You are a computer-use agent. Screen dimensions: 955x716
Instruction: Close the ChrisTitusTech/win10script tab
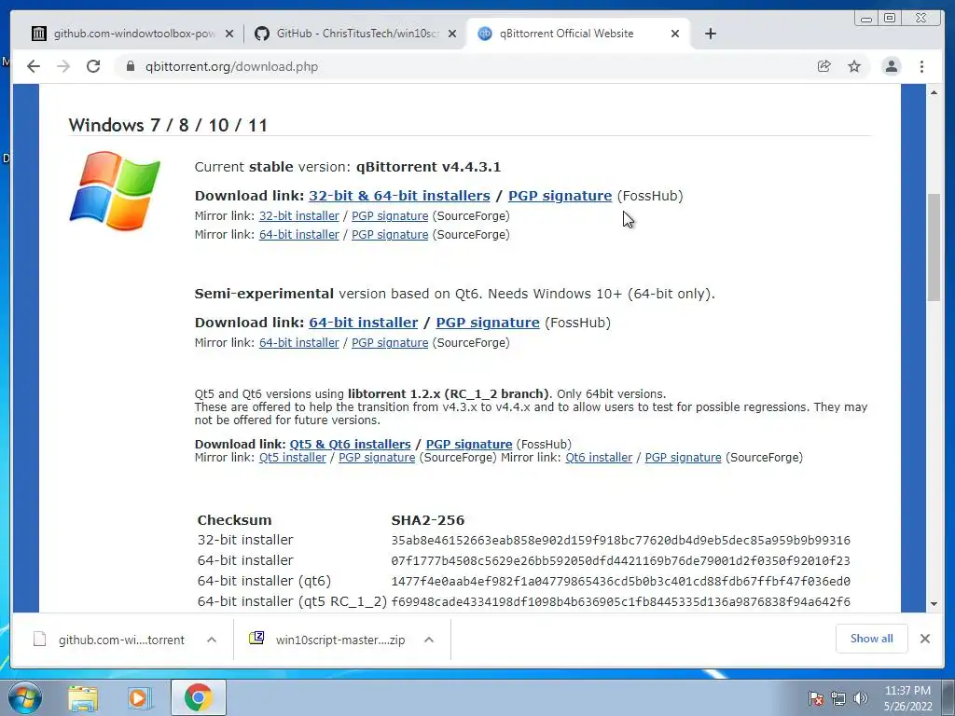[452, 34]
